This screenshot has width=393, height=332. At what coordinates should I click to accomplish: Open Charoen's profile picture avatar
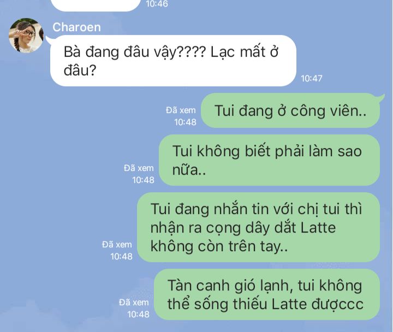[x=26, y=35]
